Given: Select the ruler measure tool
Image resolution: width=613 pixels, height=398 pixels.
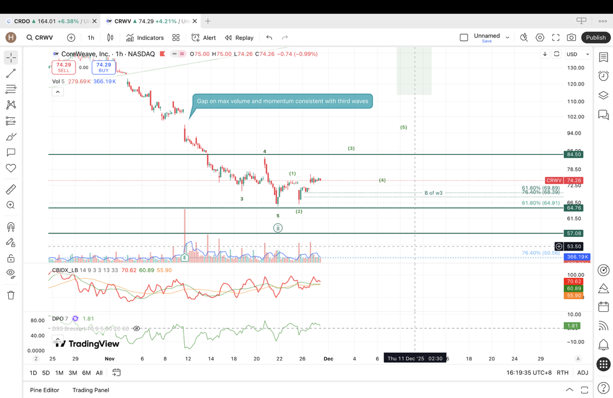Looking at the screenshot, I should click(11, 190).
